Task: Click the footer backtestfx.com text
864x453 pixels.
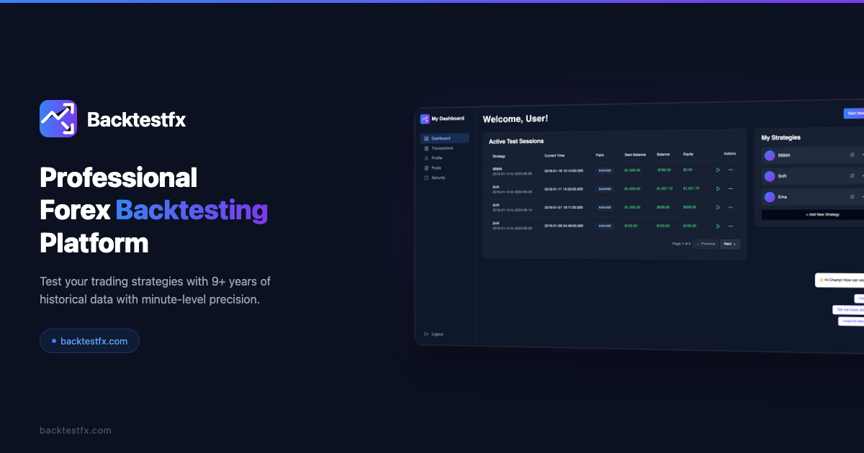Action: pos(76,431)
